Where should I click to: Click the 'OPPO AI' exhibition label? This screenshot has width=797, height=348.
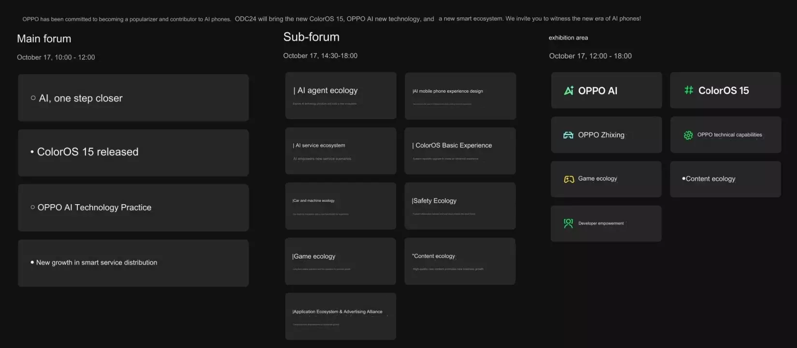click(x=598, y=91)
